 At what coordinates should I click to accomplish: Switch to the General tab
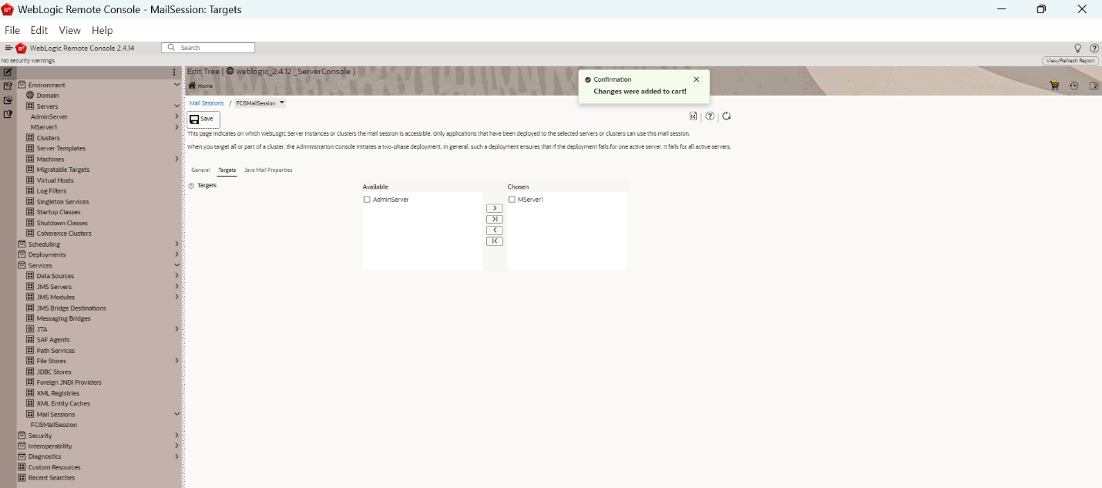[200, 170]
